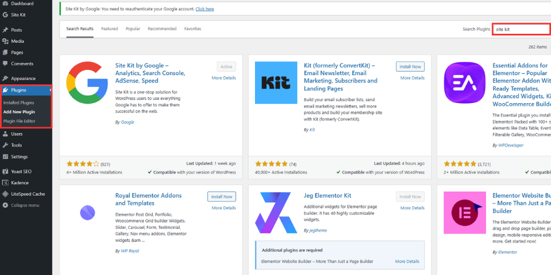Click the Site Kit by Google logo thumbnail
The width and height of the screenshot is (551, 275).
click(87, 83)
